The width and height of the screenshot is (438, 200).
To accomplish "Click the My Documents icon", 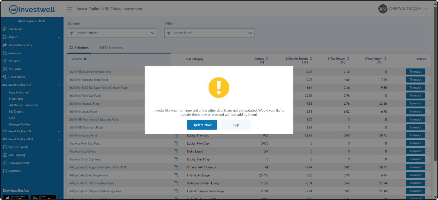I will click(5, 147).
